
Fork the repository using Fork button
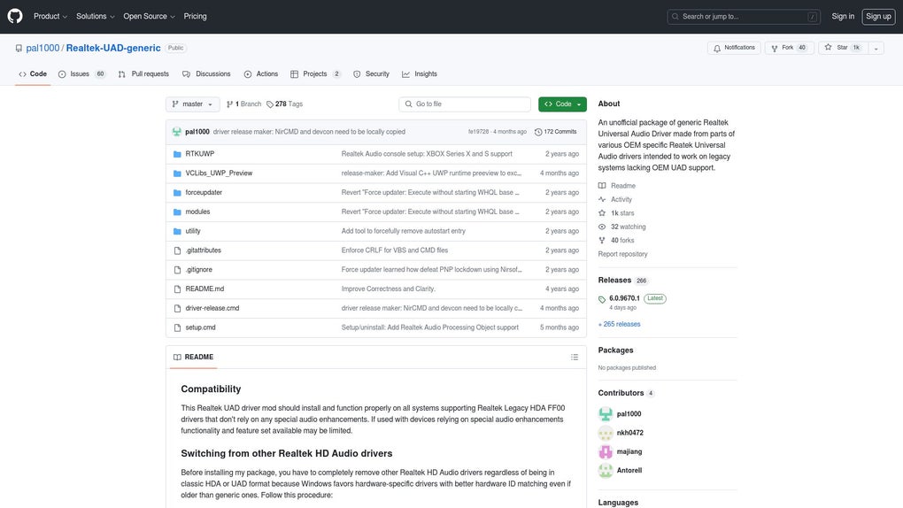coord(788,48)
